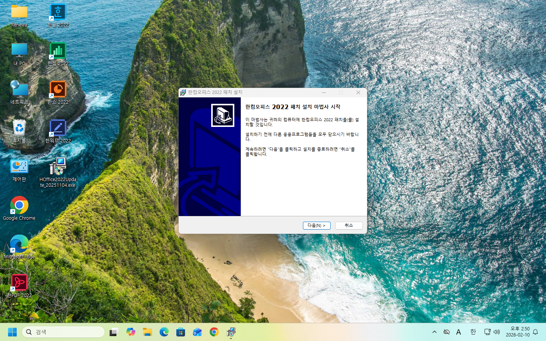This screenshot has width=546, height=341.
Task: Run the HOffice2022Update_20251104.exe installer
Action: [x=58, y=167]
